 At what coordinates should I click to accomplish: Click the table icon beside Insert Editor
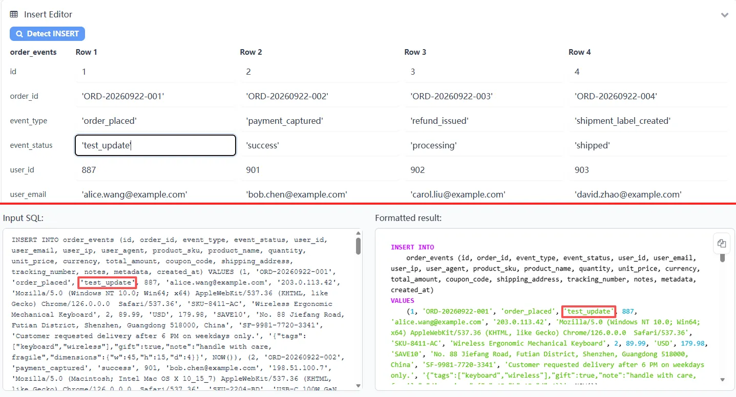(14, 14)
